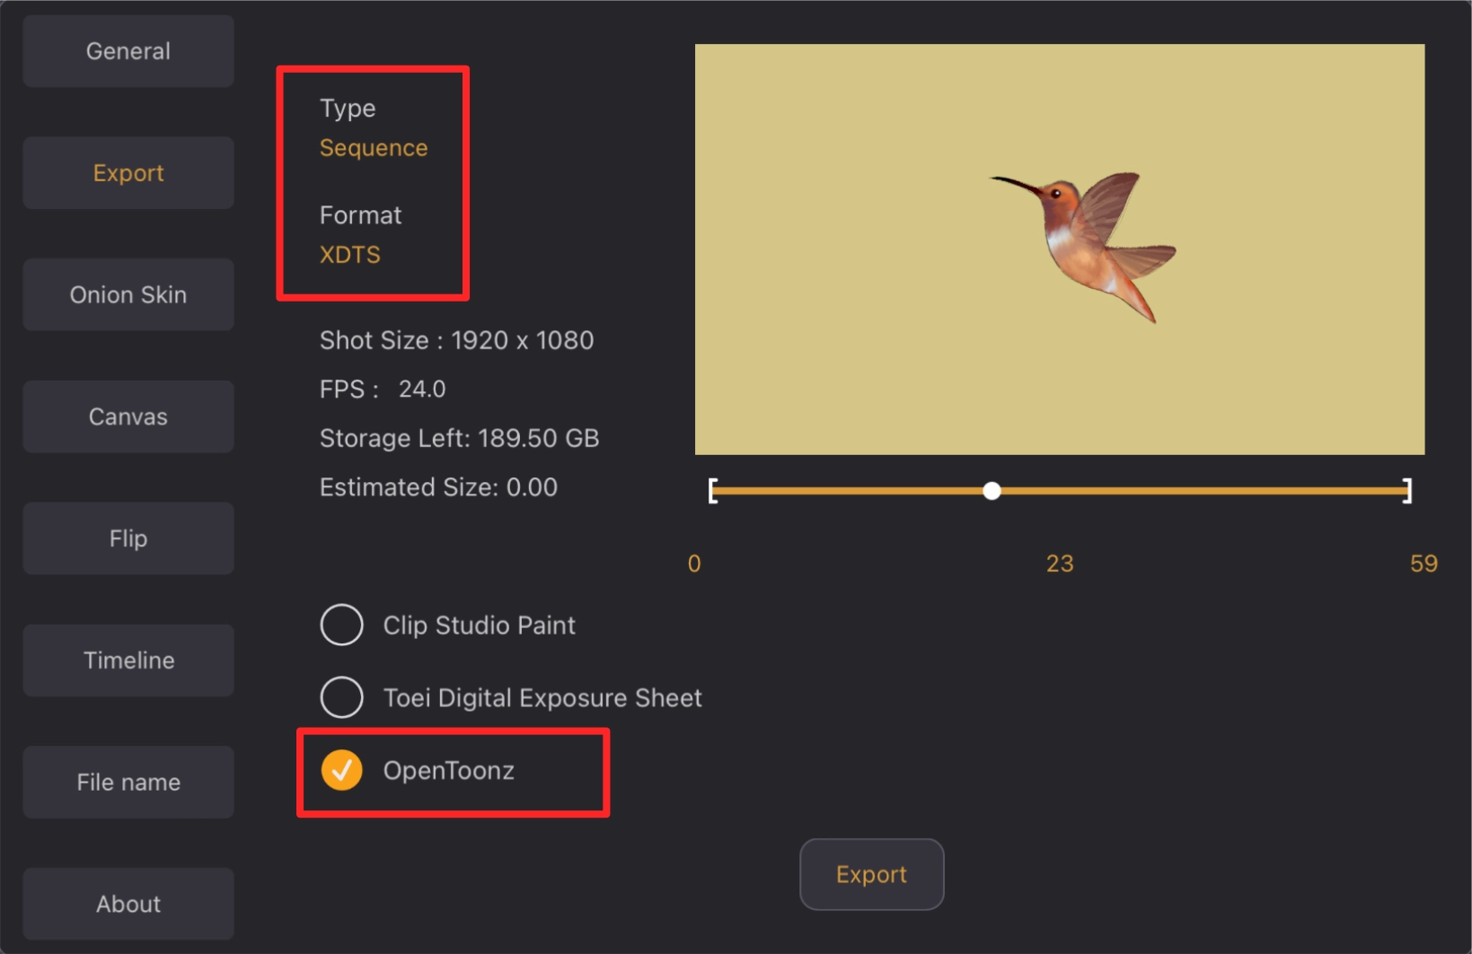Open the About page
The image size is (1472, 954).
click(128, 904)
